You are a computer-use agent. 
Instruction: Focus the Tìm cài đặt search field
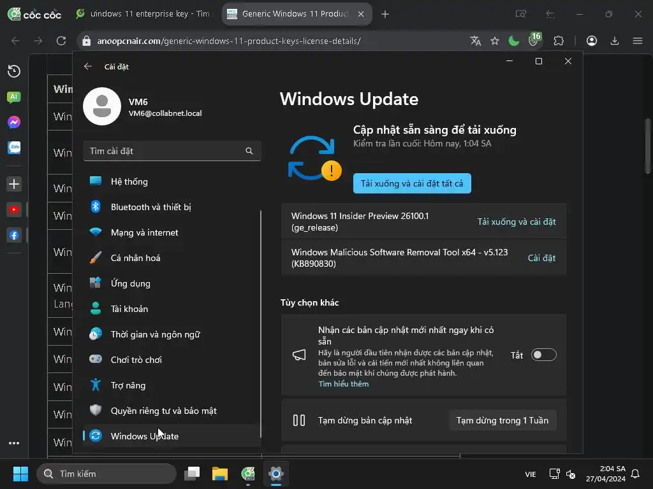172,151
